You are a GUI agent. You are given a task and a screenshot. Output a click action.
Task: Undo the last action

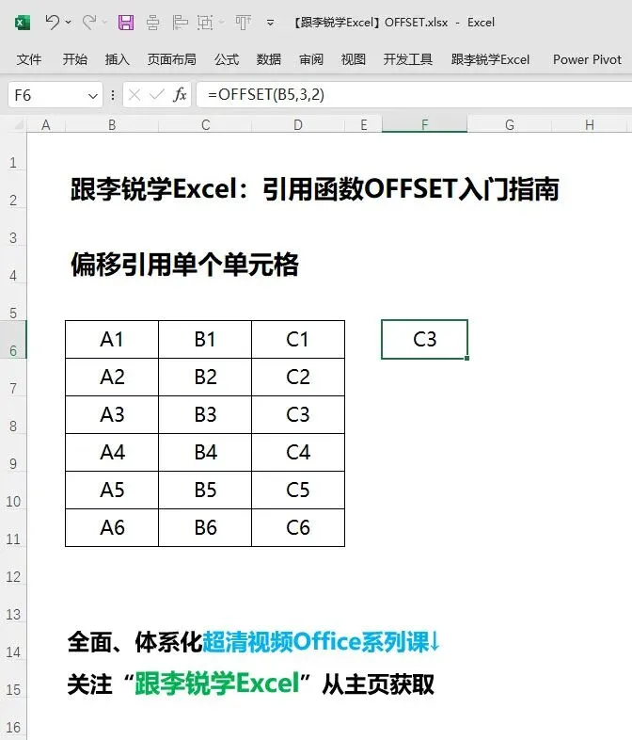(53, 23)
